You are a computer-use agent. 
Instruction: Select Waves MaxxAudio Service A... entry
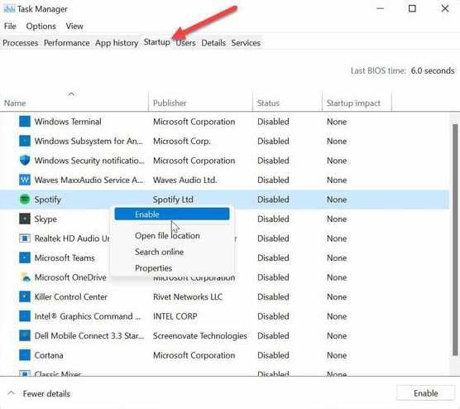click(x=89, y=180)
